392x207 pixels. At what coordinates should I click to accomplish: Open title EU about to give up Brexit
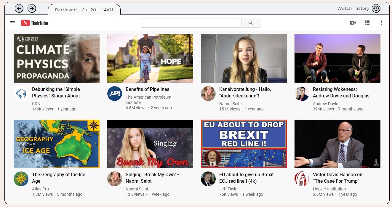click(247, 178)
